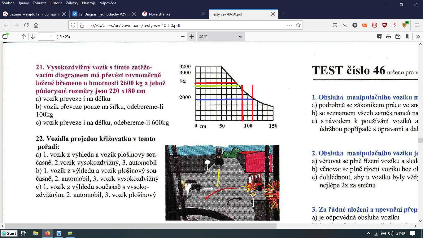Open the browser home page
Screen dimensions: 423x238
(36, 25)
